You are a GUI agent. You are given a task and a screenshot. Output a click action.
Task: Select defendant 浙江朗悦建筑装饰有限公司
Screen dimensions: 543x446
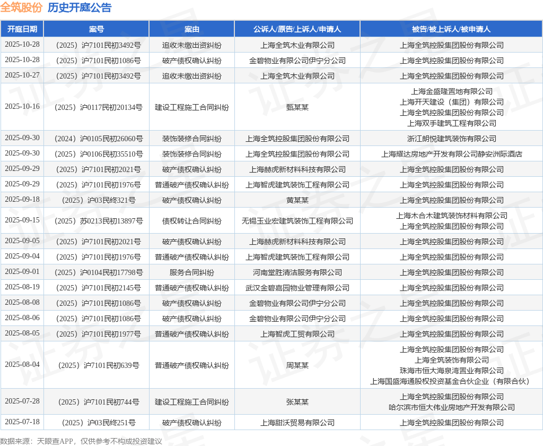(452, 139)
